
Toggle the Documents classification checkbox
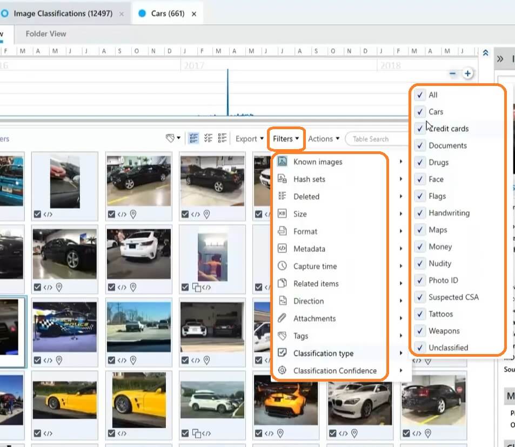[420, 145]
